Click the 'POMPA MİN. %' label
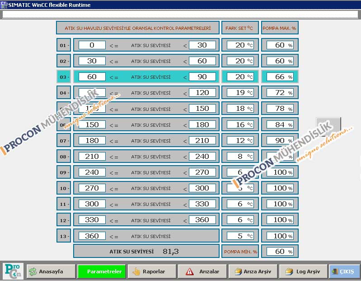 pos(240,252)
